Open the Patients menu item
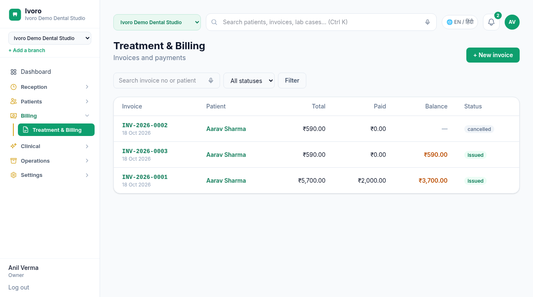 click(50, 101)
